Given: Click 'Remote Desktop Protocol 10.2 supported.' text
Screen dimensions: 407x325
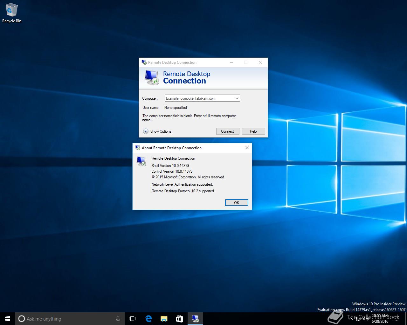Looking at the screenshot, I should 183,191.
